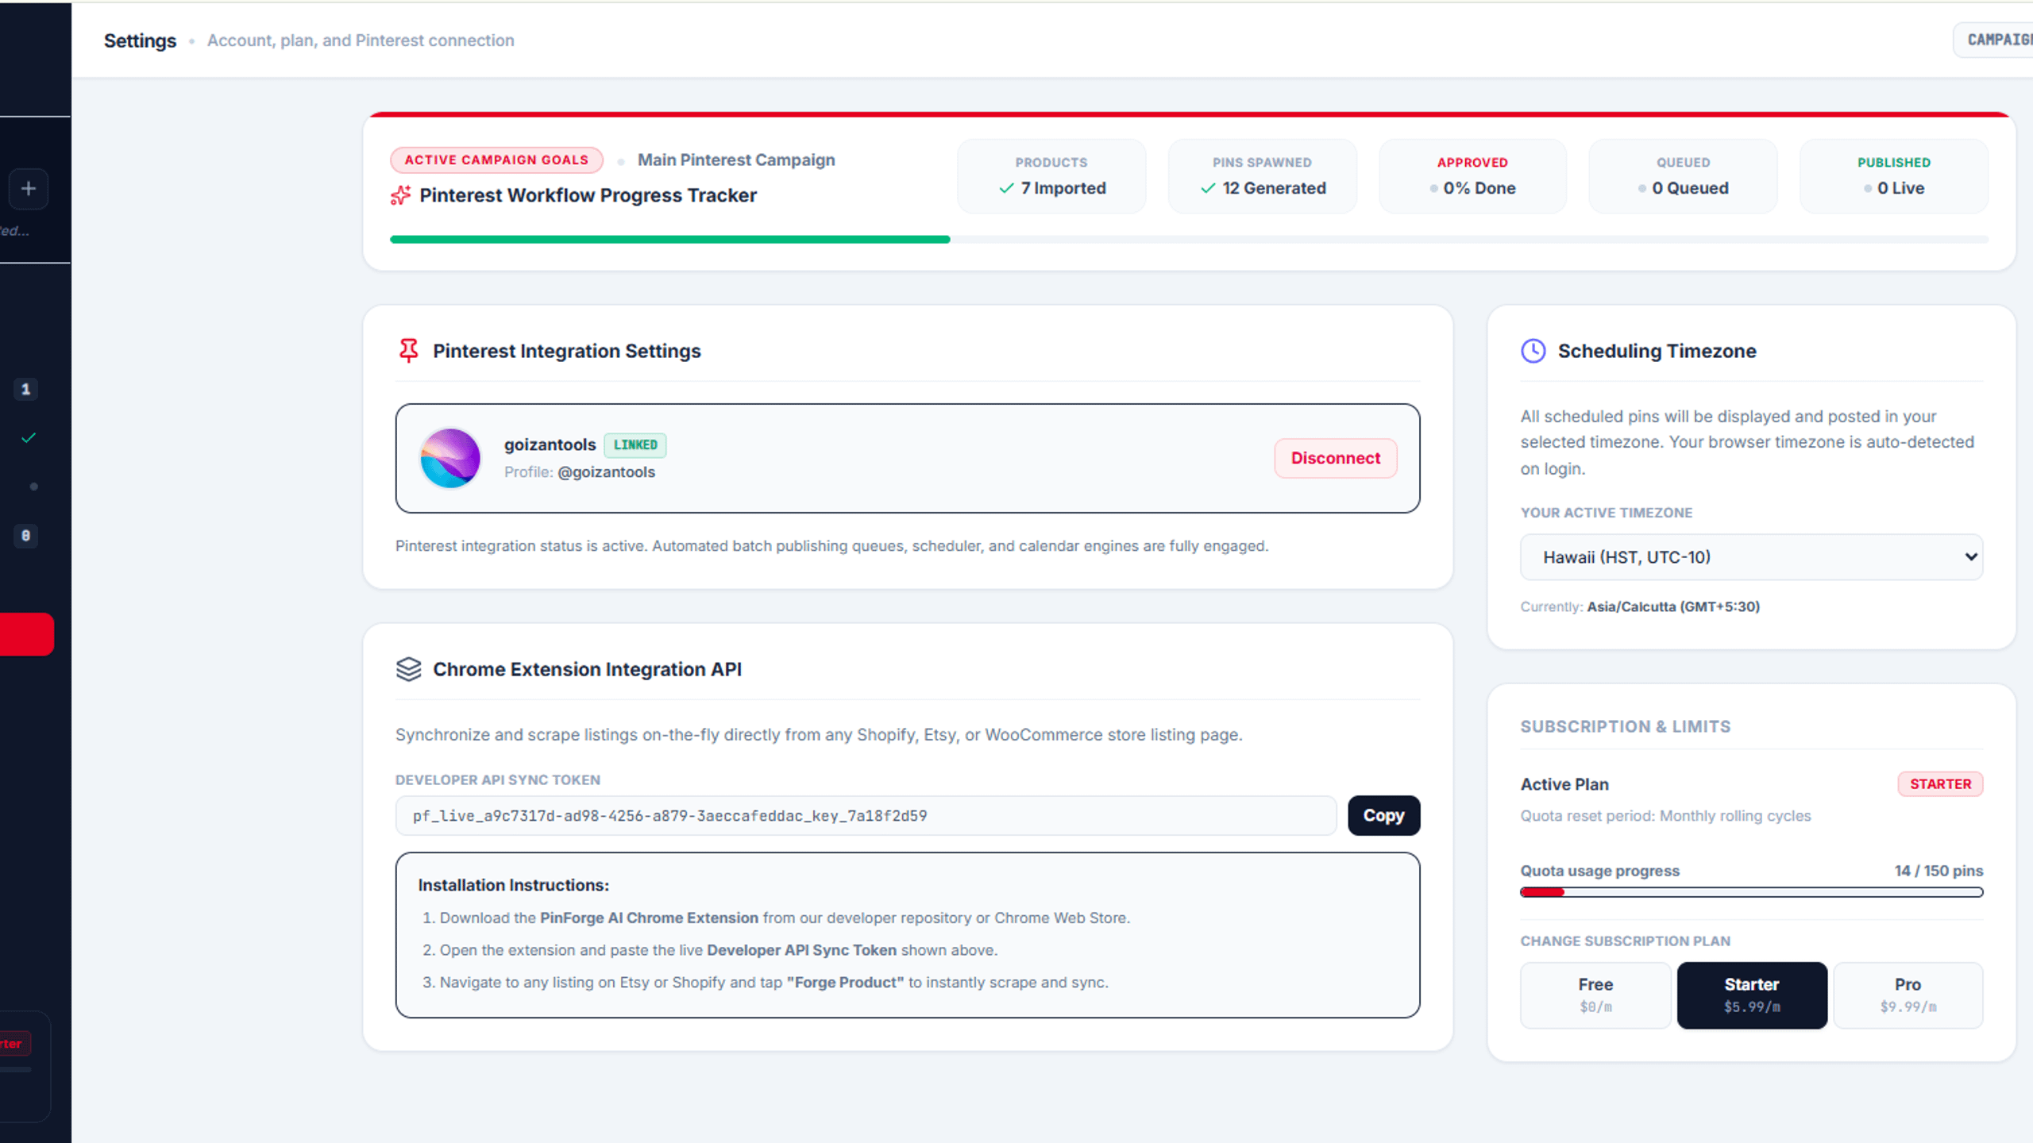Image resolution: width=2033 pixels, height=1143 pixels.
Task: Click the quota usage progress bar
Action: pyautogui.click(x=1751, y=892)
